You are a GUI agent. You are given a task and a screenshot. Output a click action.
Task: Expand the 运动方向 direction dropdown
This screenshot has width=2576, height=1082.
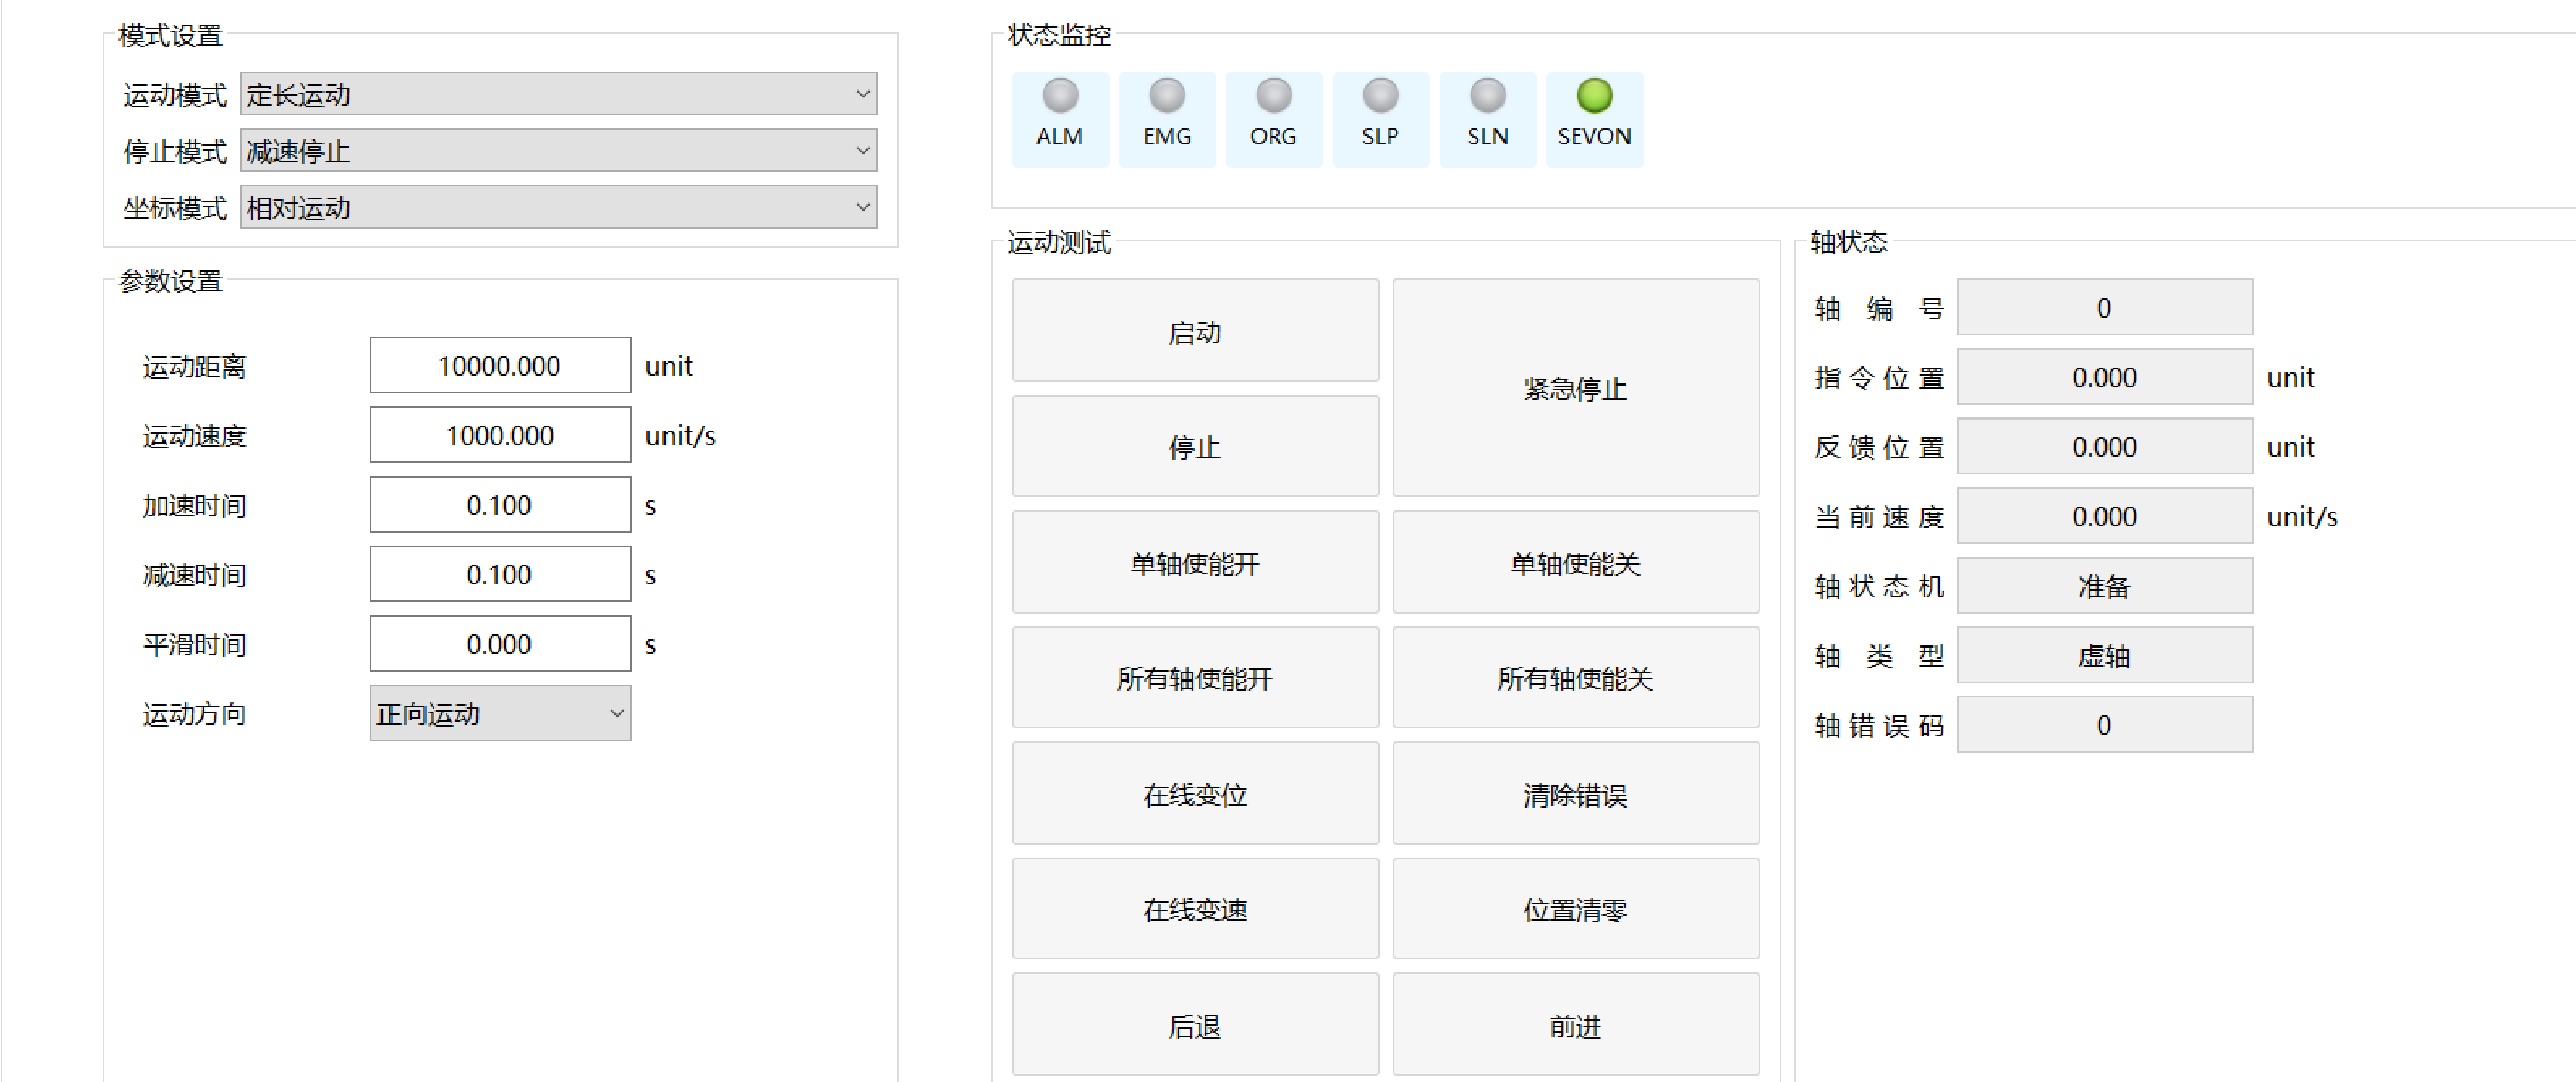coord(500,713)
